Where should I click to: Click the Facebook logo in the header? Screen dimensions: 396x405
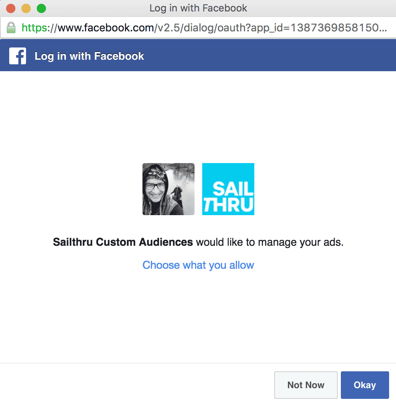[x=18, y=56]
